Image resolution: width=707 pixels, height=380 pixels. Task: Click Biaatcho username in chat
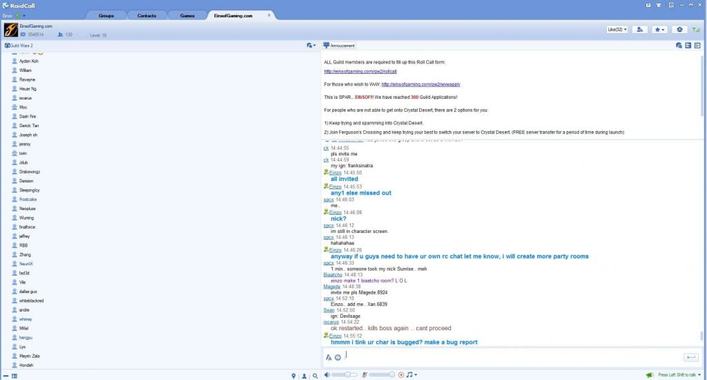(333, 275)
